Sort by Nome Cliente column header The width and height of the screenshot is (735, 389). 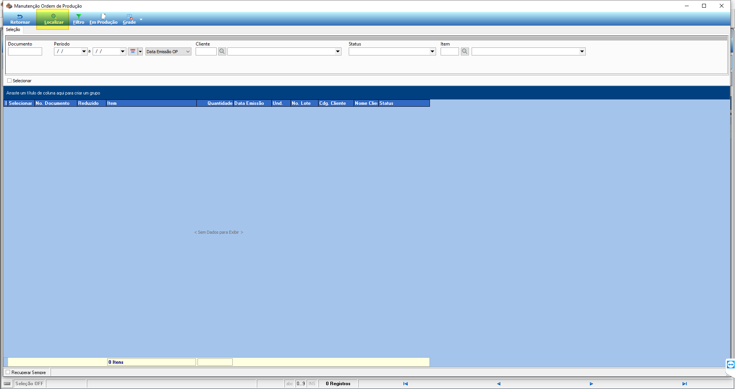coord(366,103)
